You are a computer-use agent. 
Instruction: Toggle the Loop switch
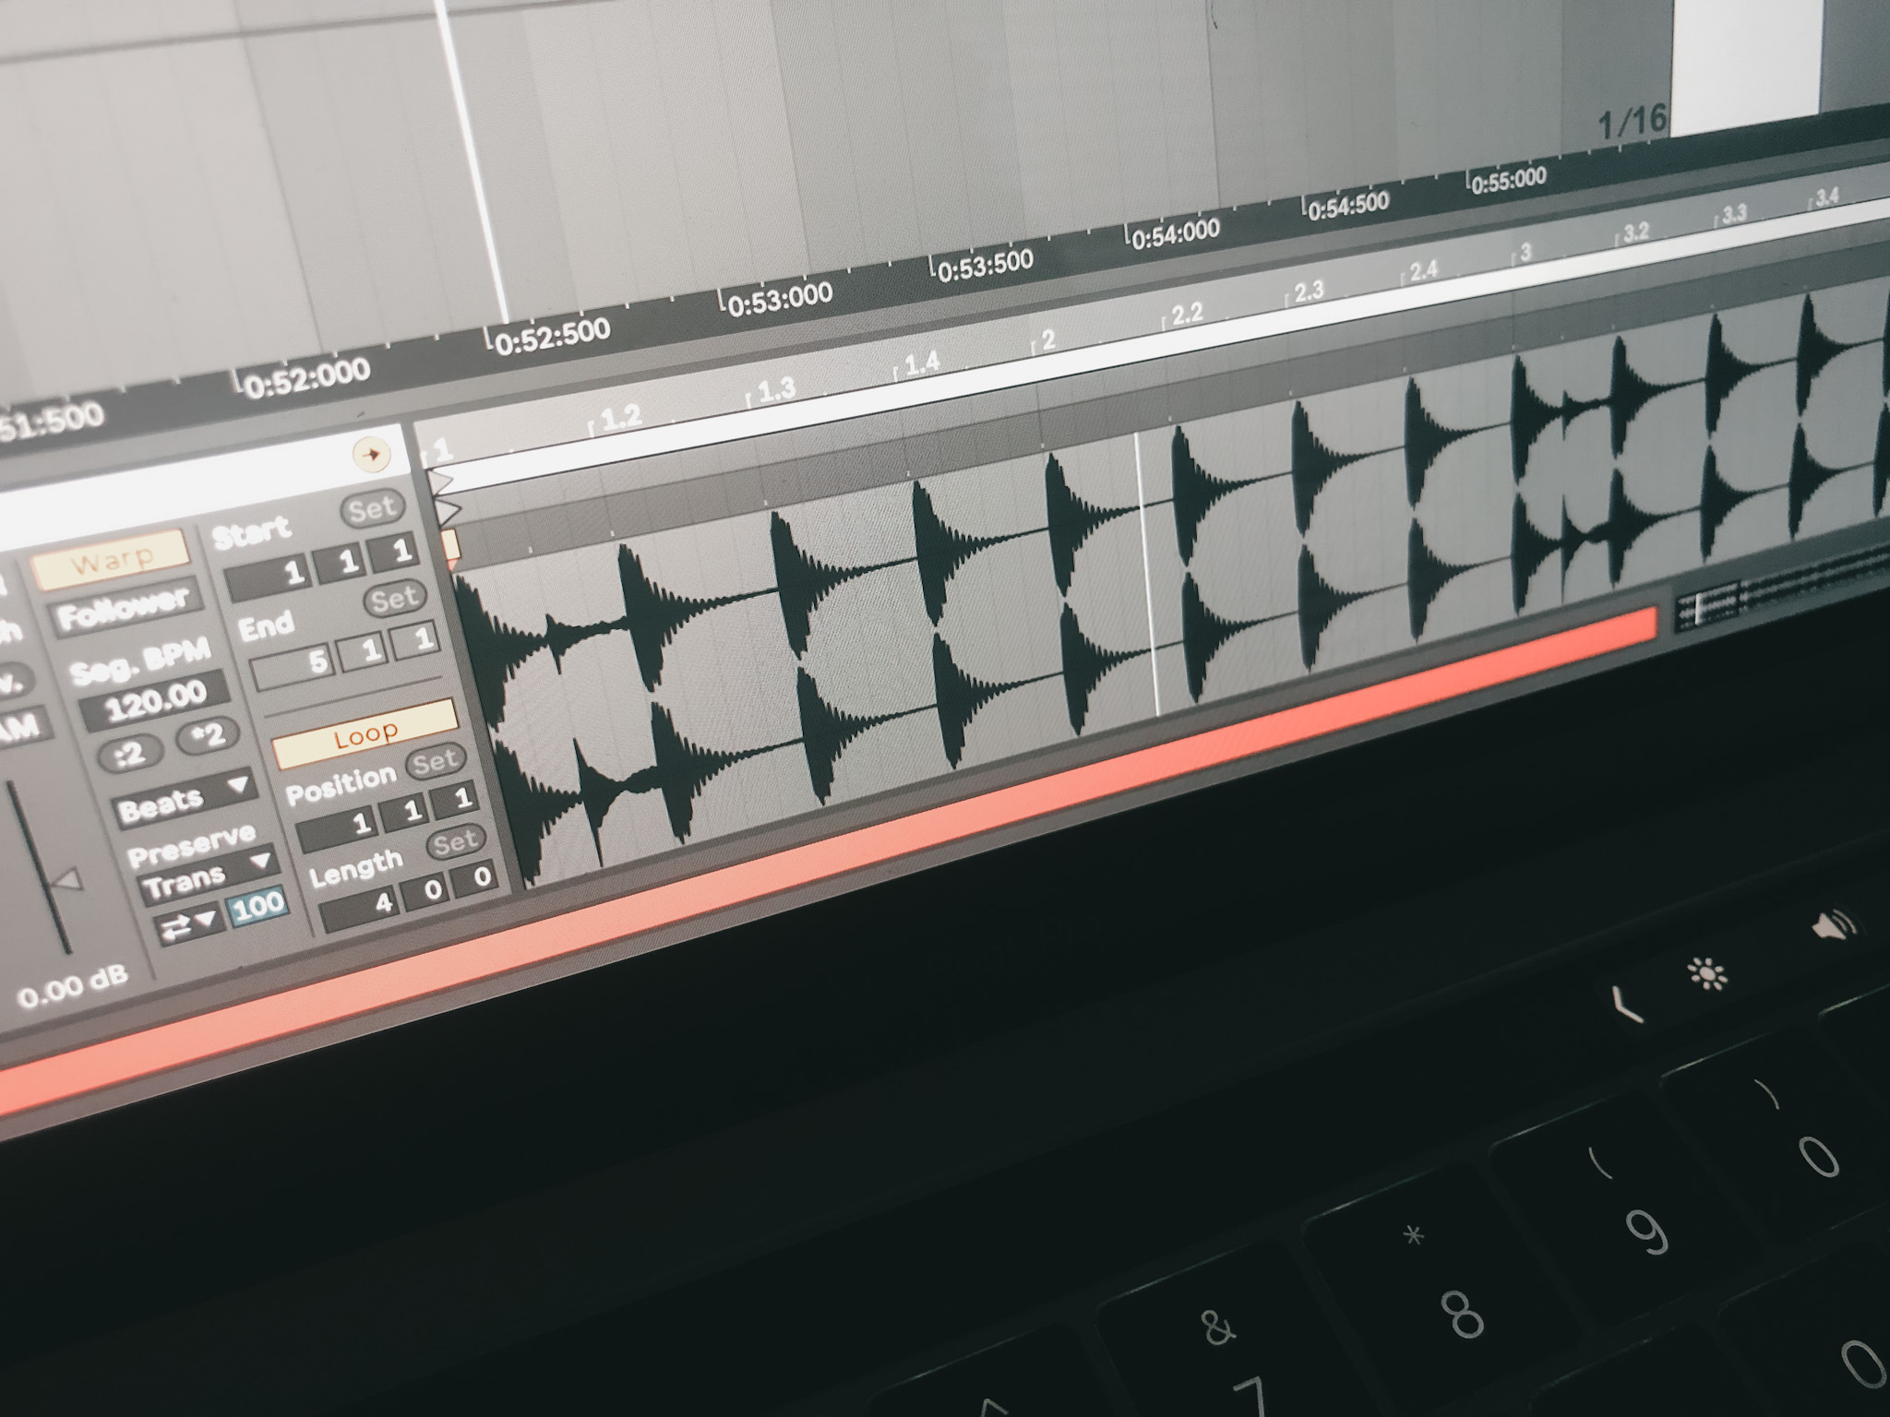(x=365, y=734)
